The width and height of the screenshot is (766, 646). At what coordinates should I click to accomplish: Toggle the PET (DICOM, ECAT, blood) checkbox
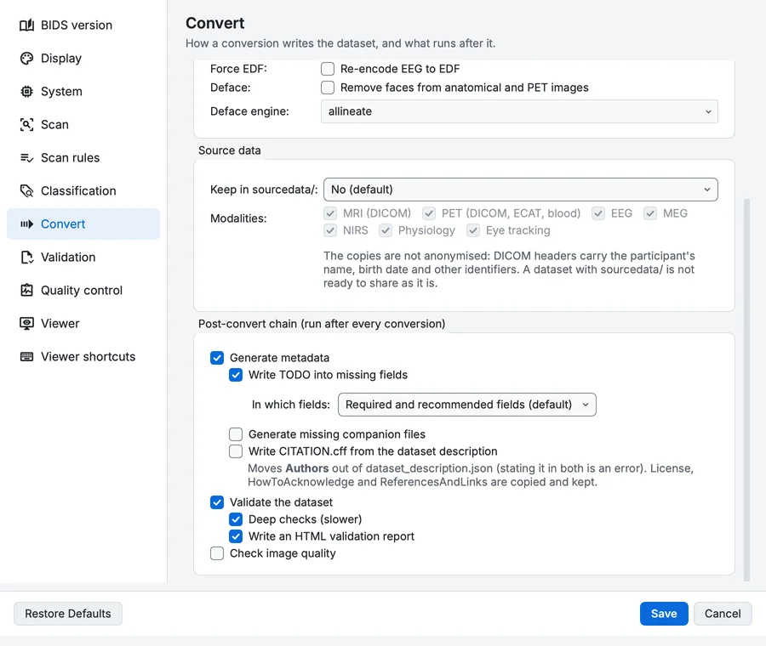[x=429, y=213]
